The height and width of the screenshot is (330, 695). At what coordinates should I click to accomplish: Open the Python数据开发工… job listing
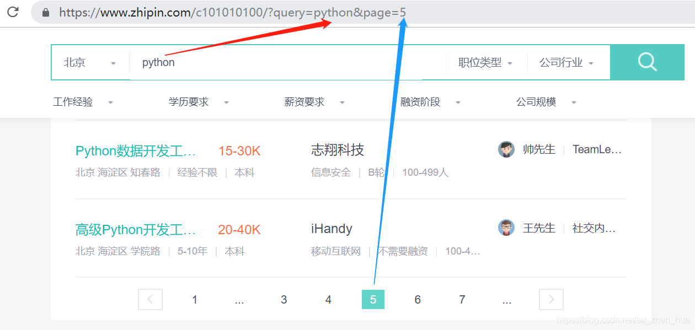point(136,151)
